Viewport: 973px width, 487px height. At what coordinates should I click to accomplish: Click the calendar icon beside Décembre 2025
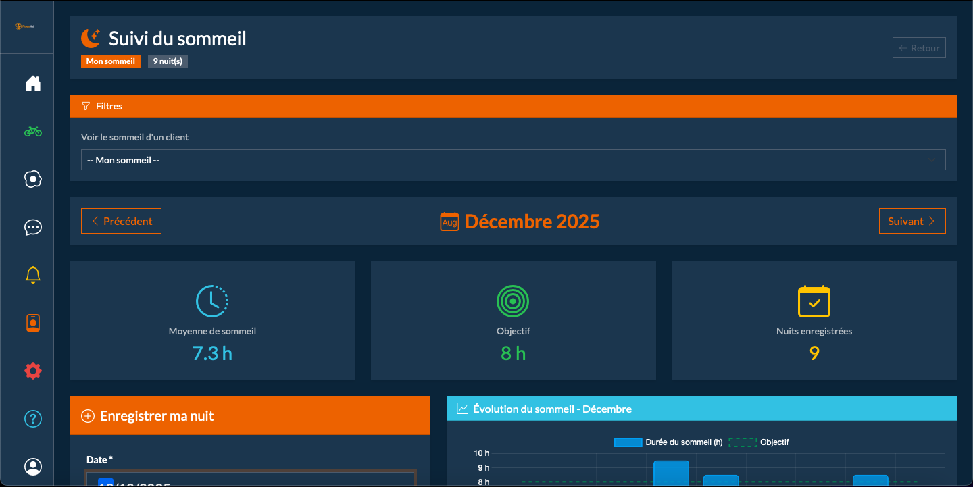pos(449,222)
